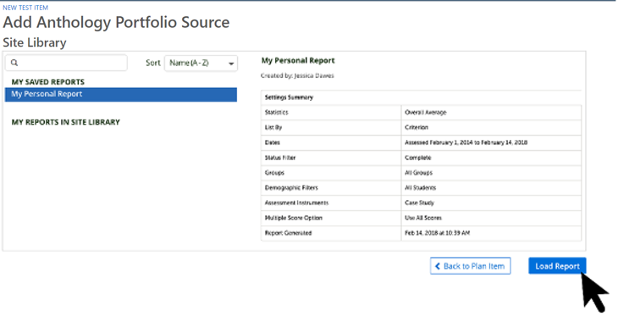This screenshot has height=317, width=618.
Task: Click the All Students value
Action: (420, 187)
